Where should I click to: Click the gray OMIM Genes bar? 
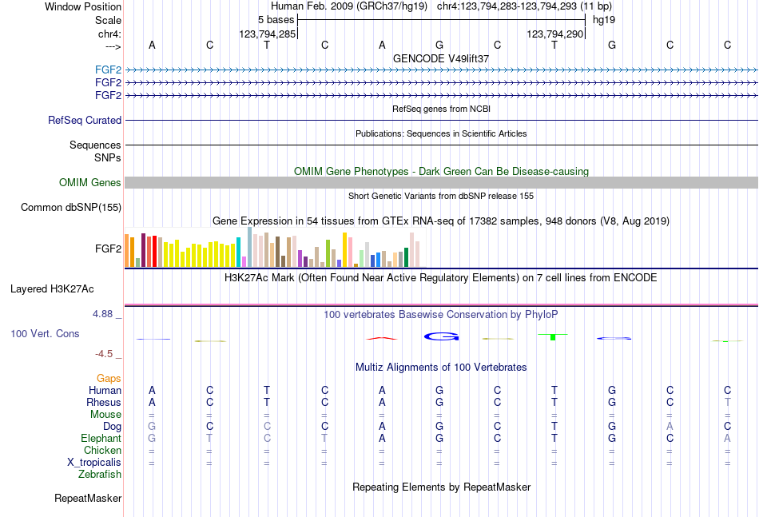[x=441, y=182]
